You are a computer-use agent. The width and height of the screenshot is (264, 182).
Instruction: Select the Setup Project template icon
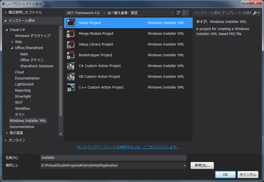[71, 23]
